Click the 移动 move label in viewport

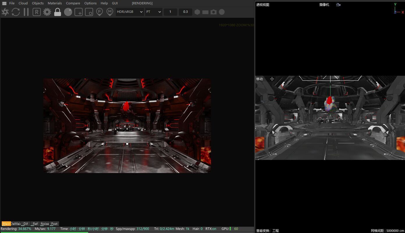point(260,79)
